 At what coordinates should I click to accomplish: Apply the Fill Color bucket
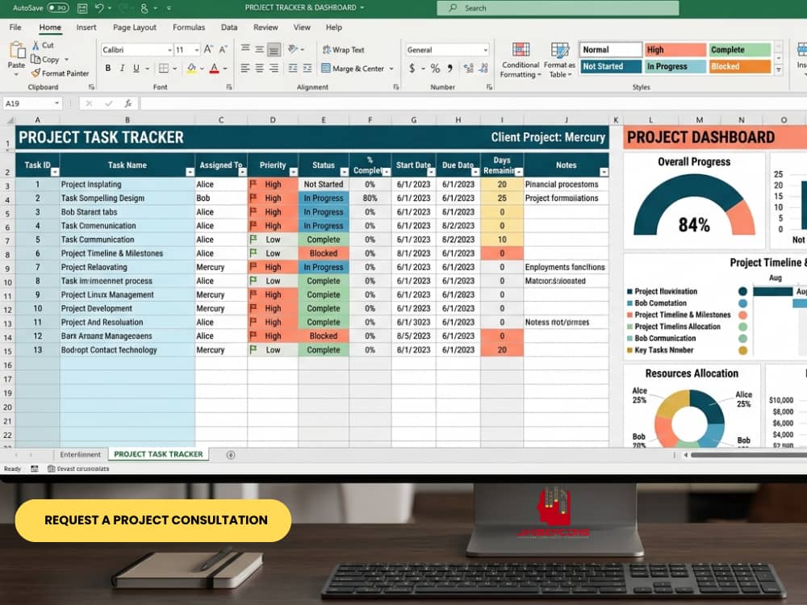coord(191,68)
